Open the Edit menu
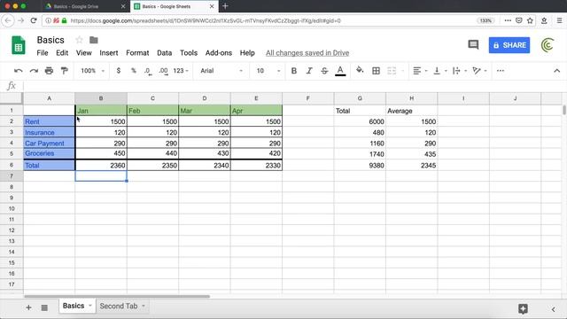 (62, 53)
